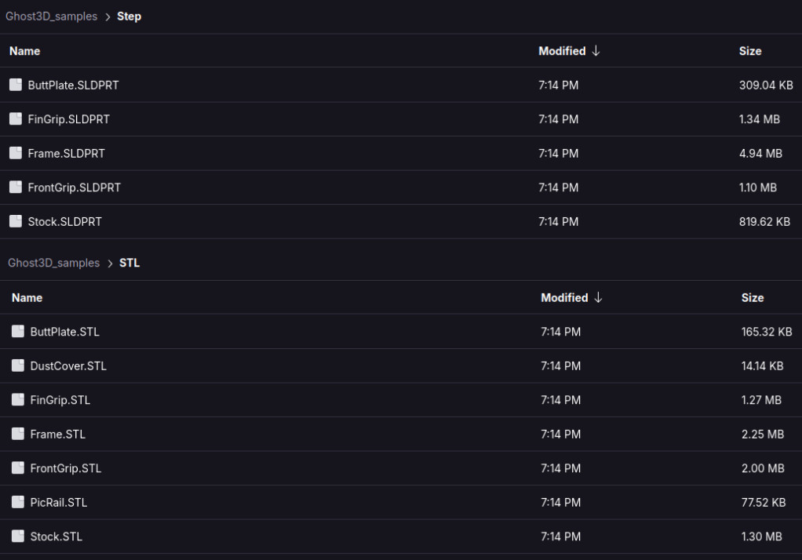The width and height of the screenshot is (802, 560).
Task: Sort STL folder by Size column
Action: tap(753, 297)
